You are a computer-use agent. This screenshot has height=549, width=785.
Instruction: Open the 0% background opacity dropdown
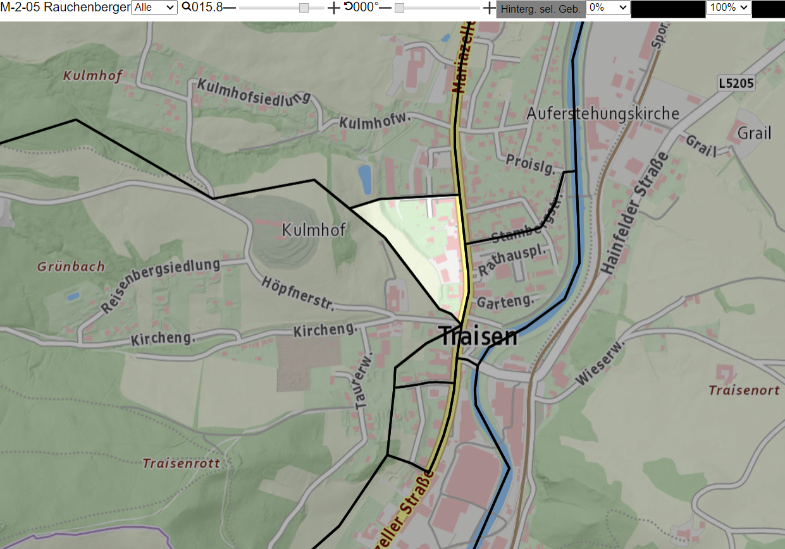(x=609, y=8)
